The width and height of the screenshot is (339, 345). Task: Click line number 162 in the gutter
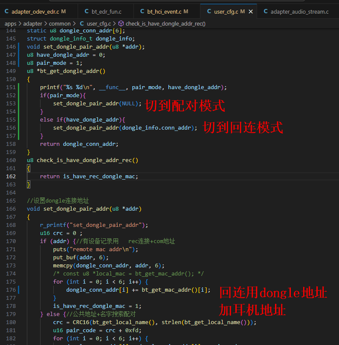(11, 177)
